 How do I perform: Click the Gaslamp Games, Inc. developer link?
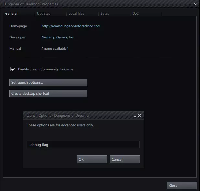[58, 37]
